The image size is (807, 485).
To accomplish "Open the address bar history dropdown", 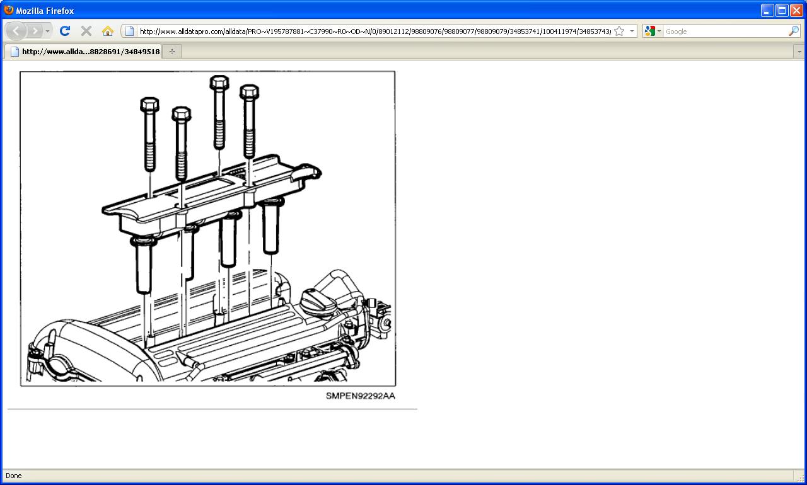I will 632,31.
